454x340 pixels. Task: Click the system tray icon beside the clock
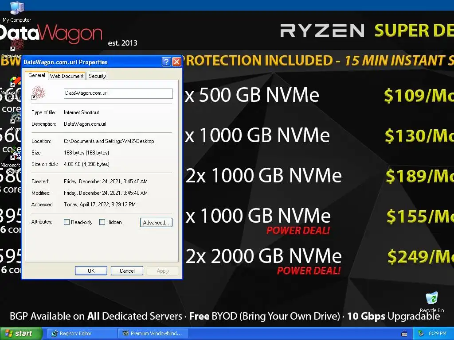(421, 333)
